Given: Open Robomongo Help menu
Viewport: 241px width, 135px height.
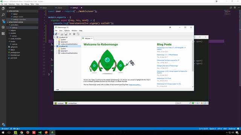Looking at the screenshot, I should 81,31.
